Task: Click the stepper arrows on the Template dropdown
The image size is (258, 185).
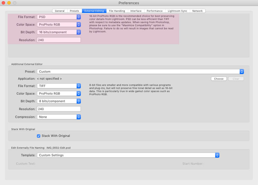Action: pos(217,155)
